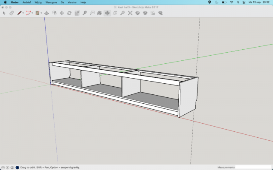The width and height of the screenshot is (273, 170).
Task: Click the credits info status icon
Action: 8,167
